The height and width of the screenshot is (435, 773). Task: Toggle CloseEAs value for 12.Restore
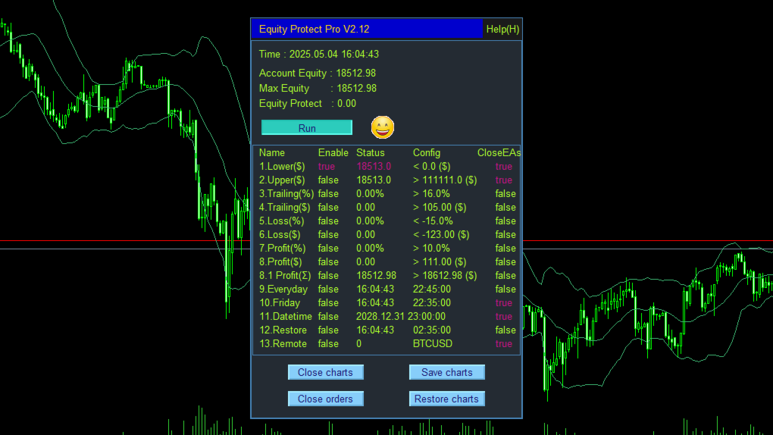point(505,330)
